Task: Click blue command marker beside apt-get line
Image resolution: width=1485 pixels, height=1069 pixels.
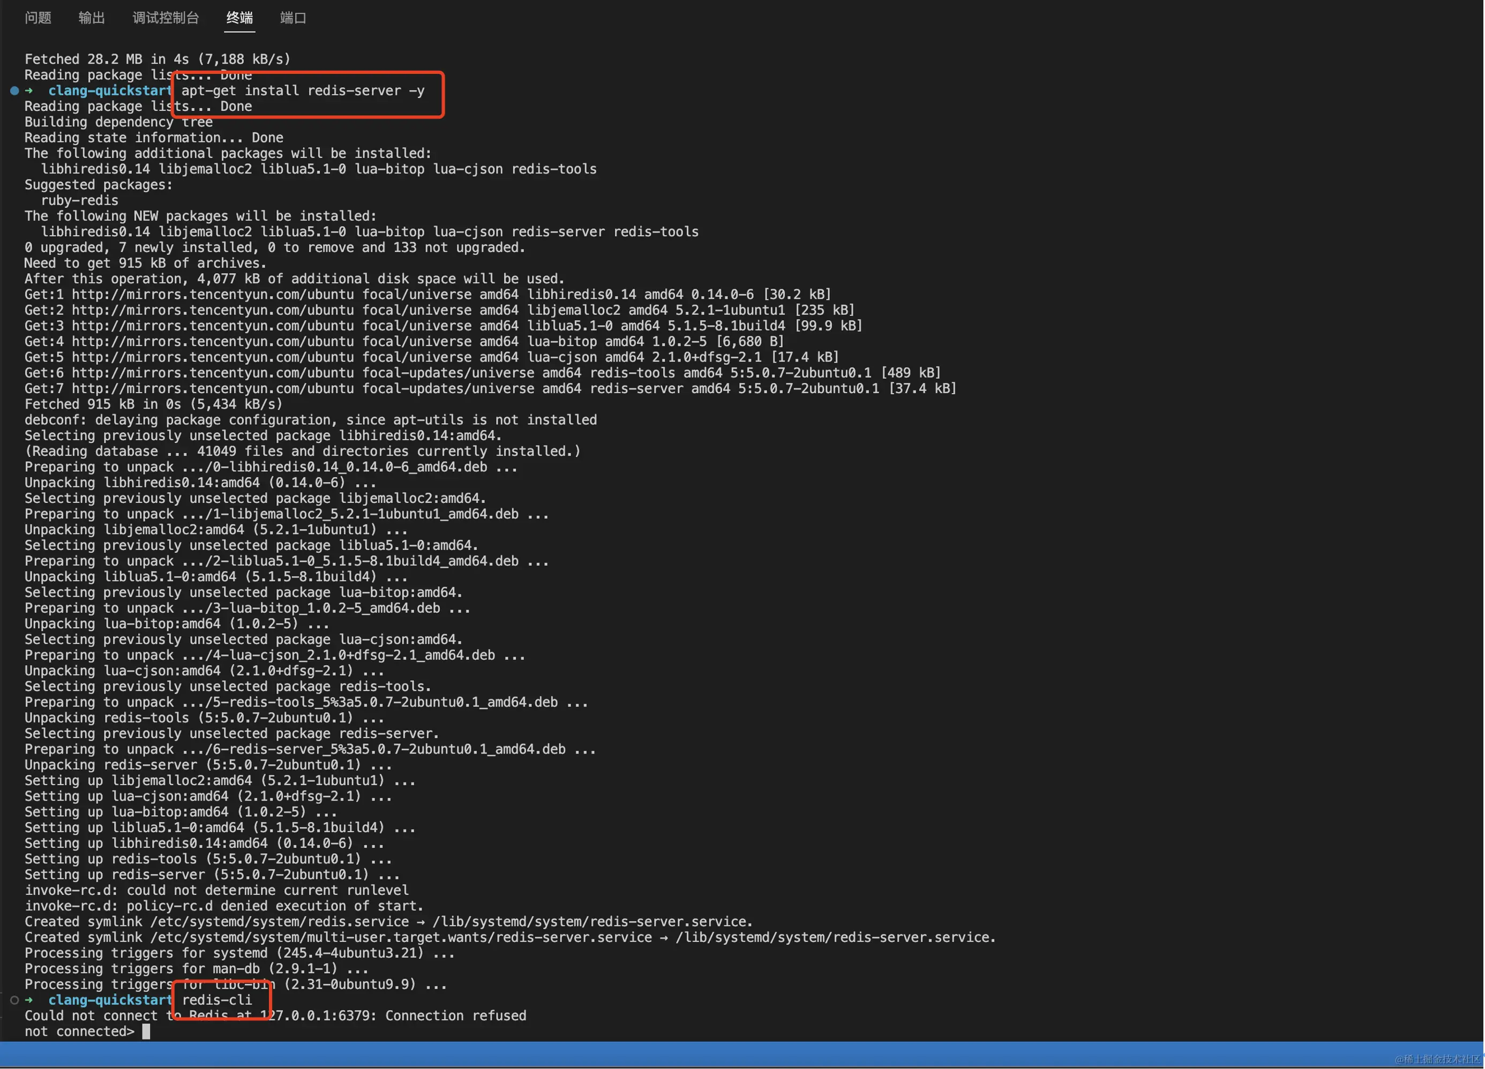Action: click(x=14, y=91)
